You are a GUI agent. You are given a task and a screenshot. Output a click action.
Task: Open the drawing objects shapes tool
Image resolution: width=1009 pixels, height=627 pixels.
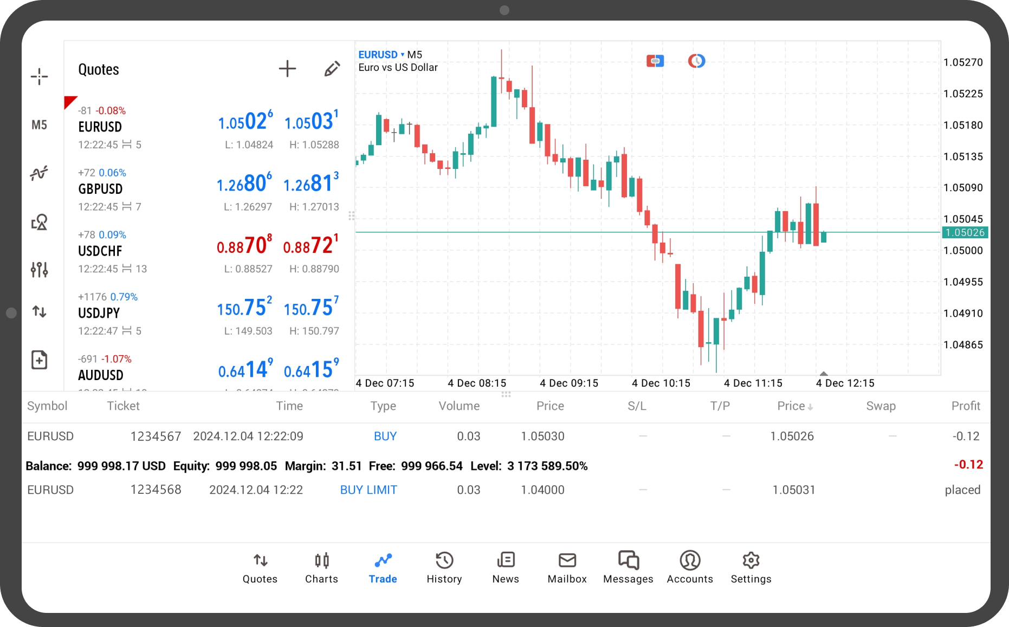(x=39, y=222)
